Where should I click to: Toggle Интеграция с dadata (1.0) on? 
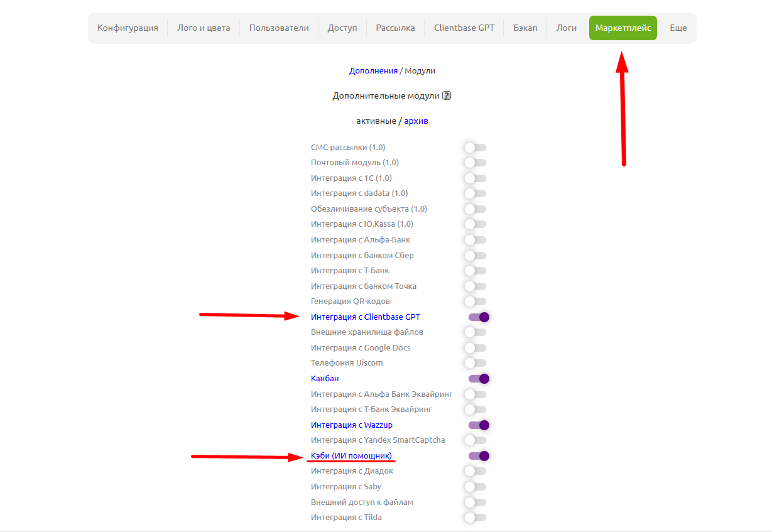pos(476,193)
